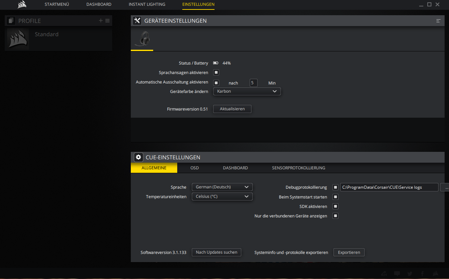
Task: Open 24-hour phone support icon
Action: [x=384, y=274]
